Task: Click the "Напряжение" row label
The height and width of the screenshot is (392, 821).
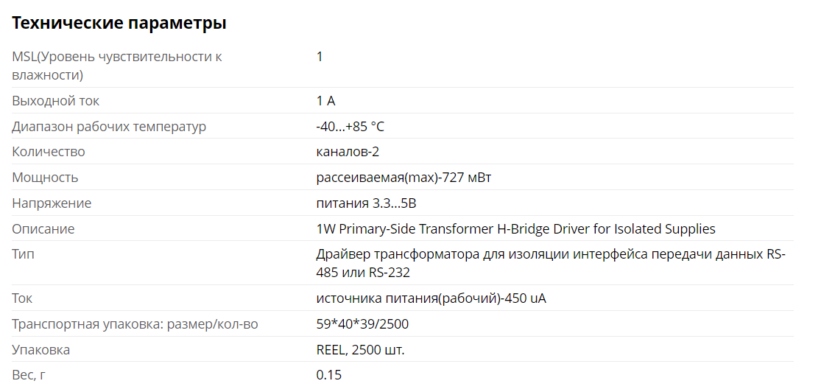Action: tap(52, 203)
